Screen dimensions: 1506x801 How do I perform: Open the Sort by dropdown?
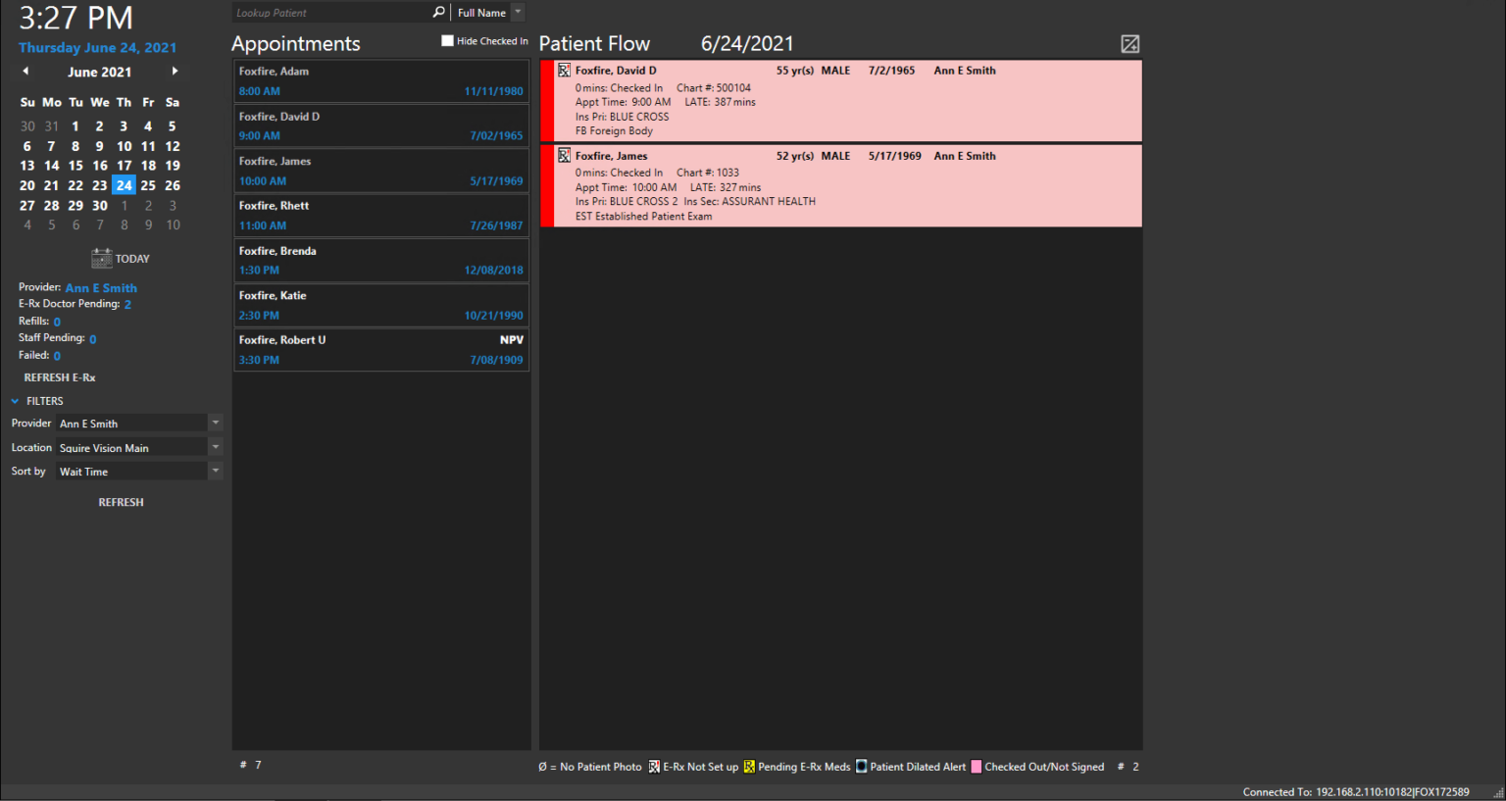click(x=216, y=471)
